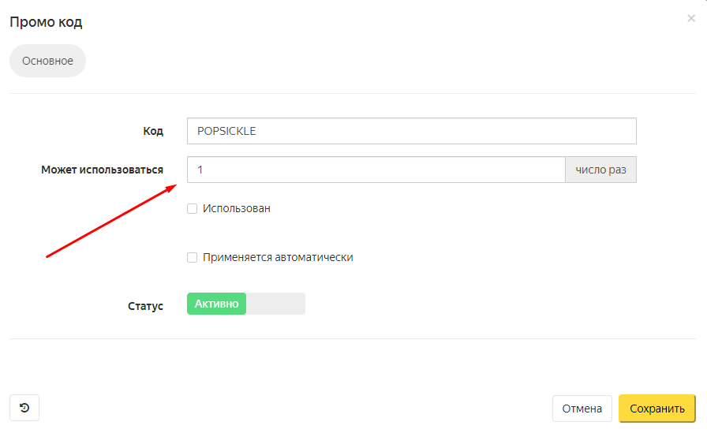Click the Статус label
This screenshot has height=433, width=707.
[145, 306]
